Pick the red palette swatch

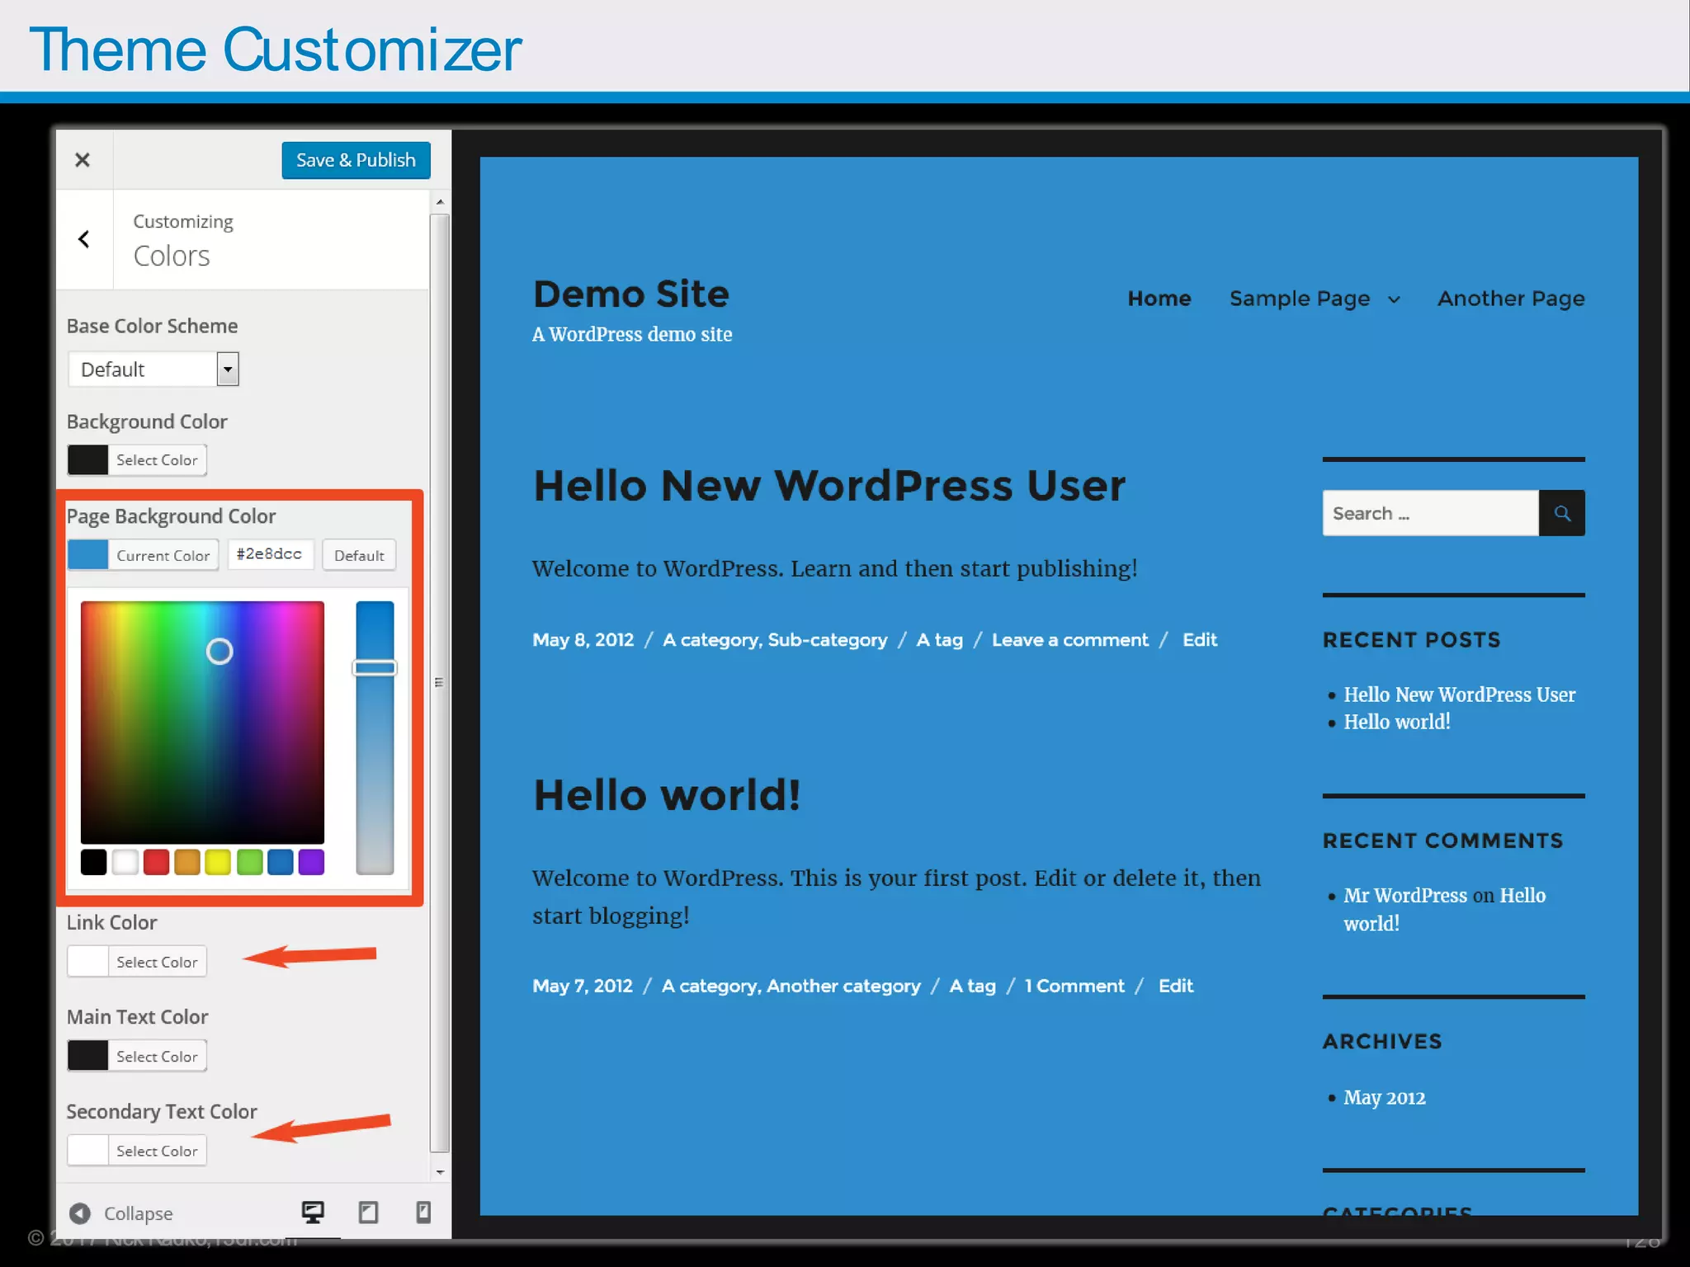(x=156, y=862)
